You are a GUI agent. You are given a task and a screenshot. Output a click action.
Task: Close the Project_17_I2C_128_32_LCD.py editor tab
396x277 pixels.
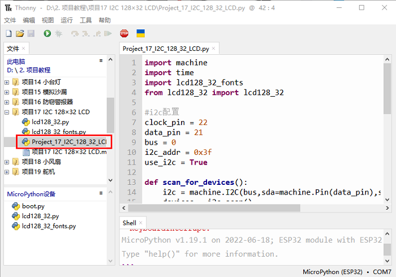point(215,49)
